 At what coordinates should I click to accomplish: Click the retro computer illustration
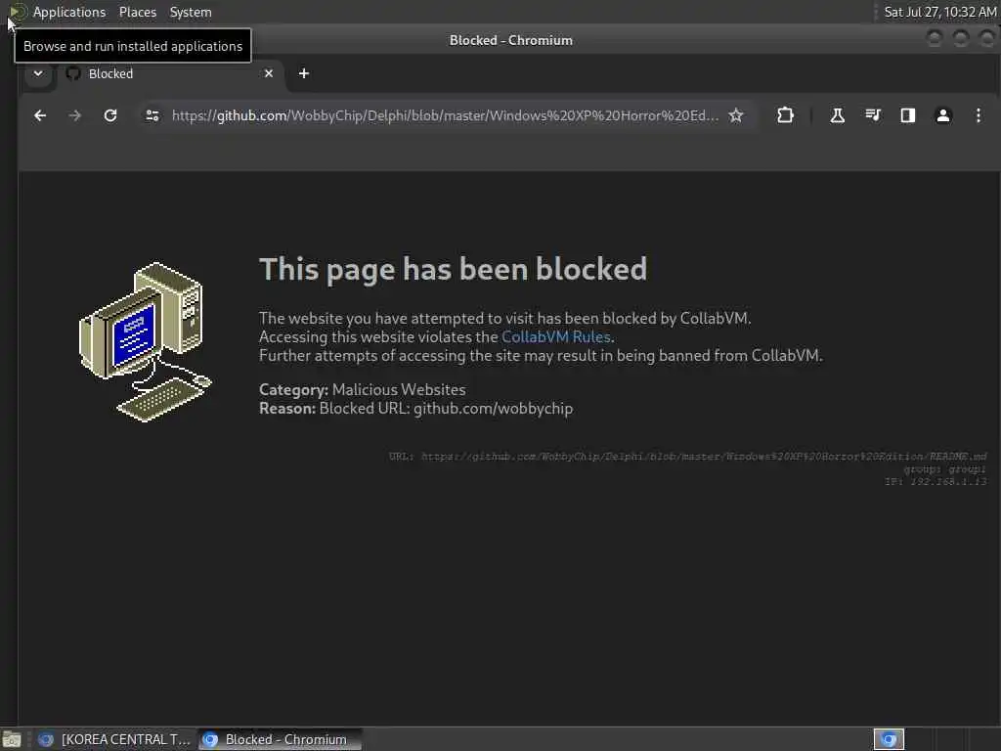[x=145, y=341]
